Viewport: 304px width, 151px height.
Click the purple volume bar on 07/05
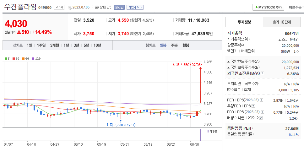coord(200,135)
